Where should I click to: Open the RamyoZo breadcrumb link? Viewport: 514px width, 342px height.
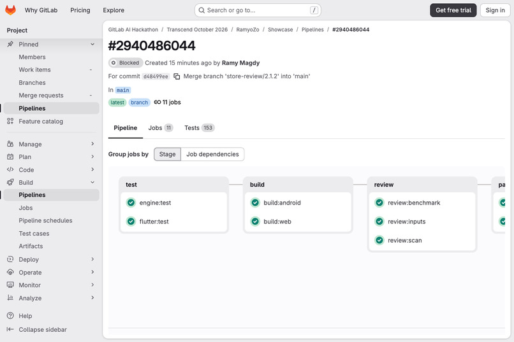click(247, 29)
